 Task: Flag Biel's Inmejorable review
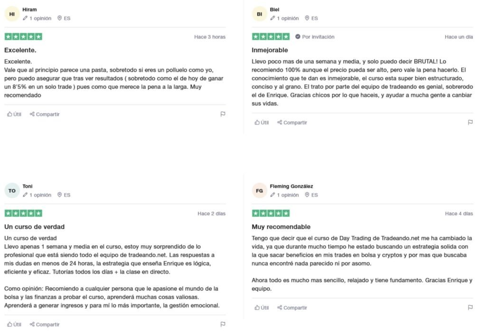(x=470, y=122)
